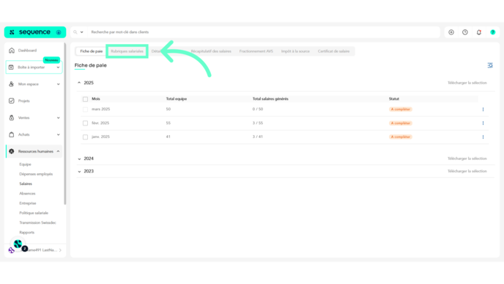Switch to the Récapitulatif des salaires tab
504x284 pixels.
coord(211,51)
